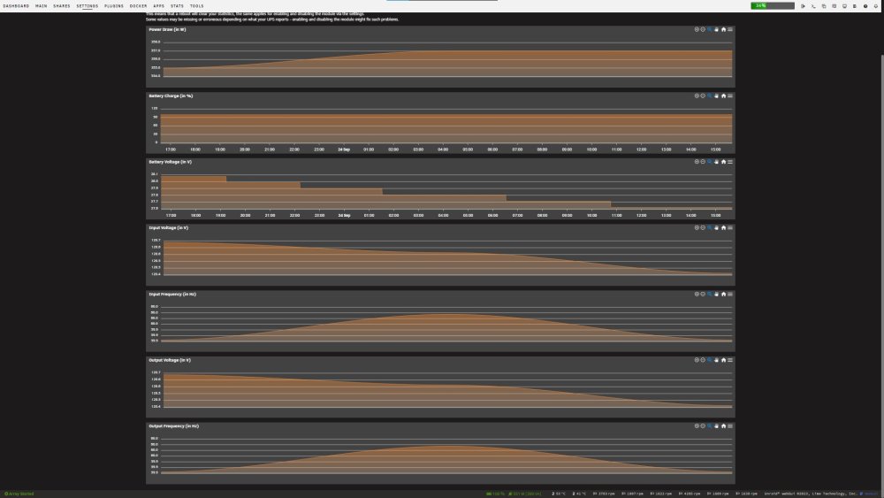Zoom out on the Power Draw chart
The width and height of the screenshot is (884, 498).
(703, 29)
